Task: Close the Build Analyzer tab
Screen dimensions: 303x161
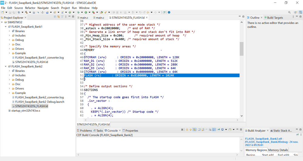Action: tap(268, 130)
